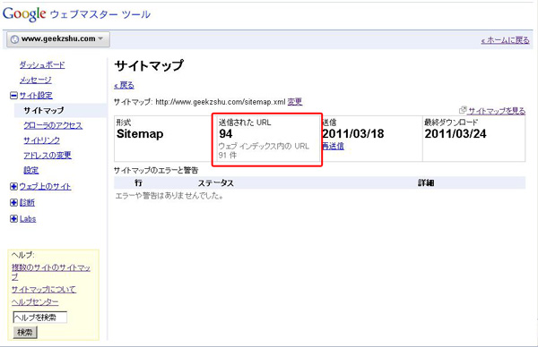Open the サイト設定 sidebar link
Screen dimensions: 538x347
(36, 96)
